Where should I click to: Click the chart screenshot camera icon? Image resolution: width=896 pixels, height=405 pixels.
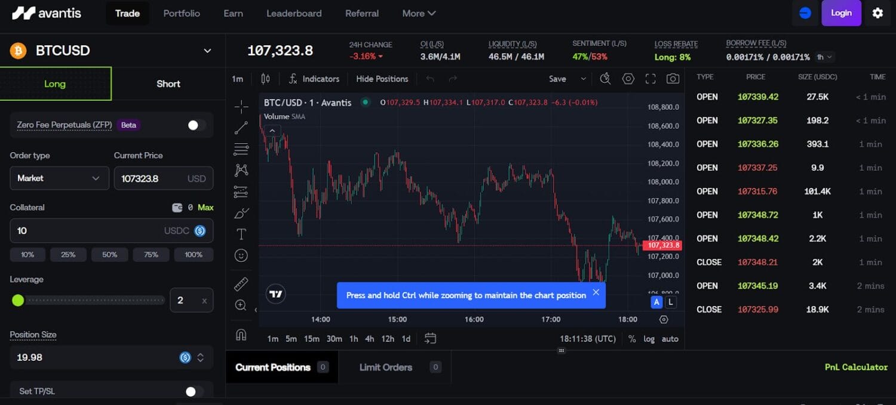(673, 79)
